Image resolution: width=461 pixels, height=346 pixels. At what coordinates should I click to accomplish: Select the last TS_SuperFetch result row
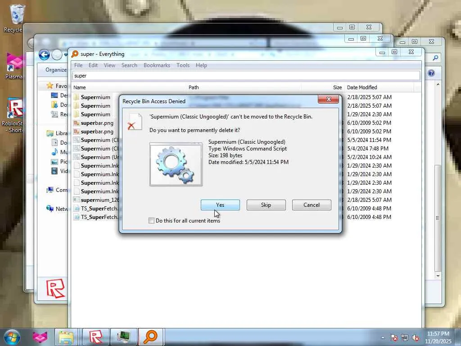click(x=96, y=217)
